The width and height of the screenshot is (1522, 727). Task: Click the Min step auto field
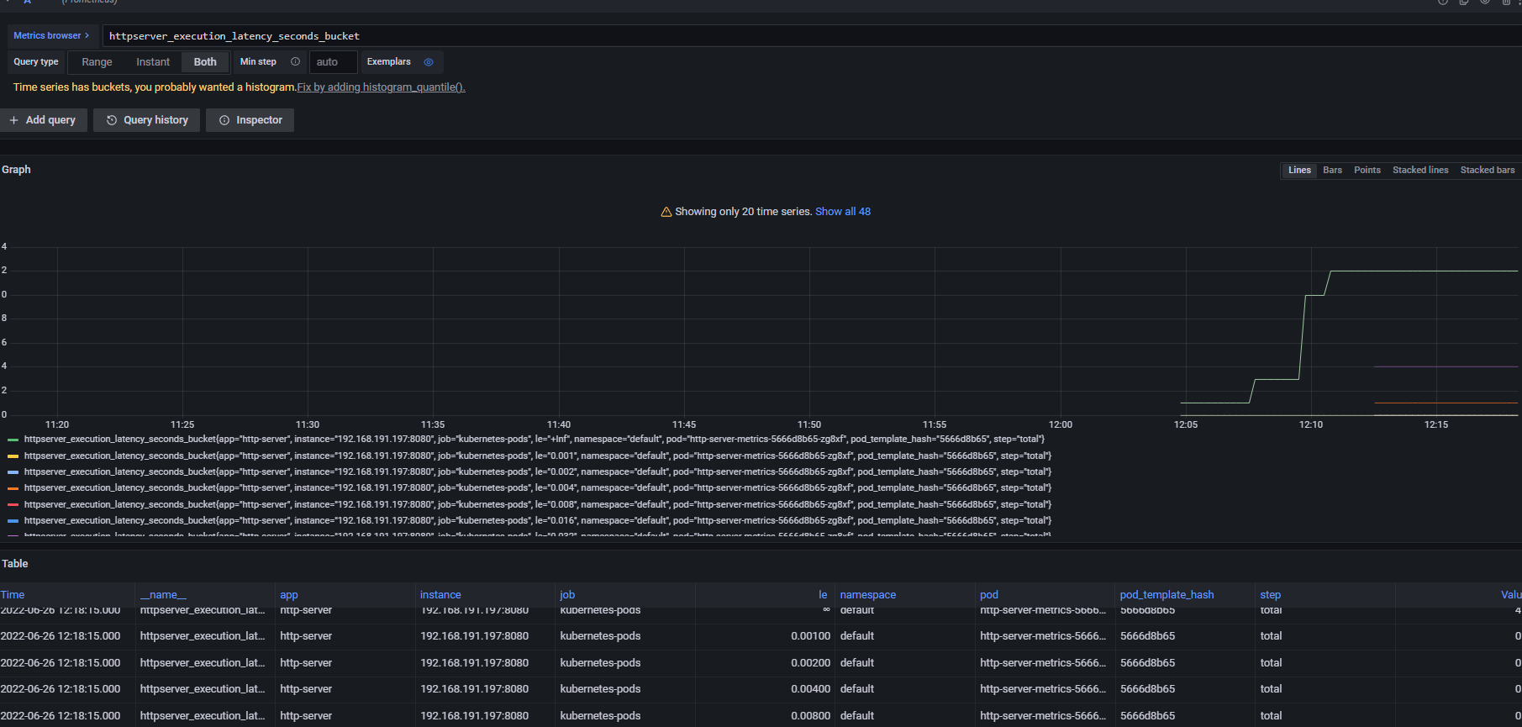334,62
